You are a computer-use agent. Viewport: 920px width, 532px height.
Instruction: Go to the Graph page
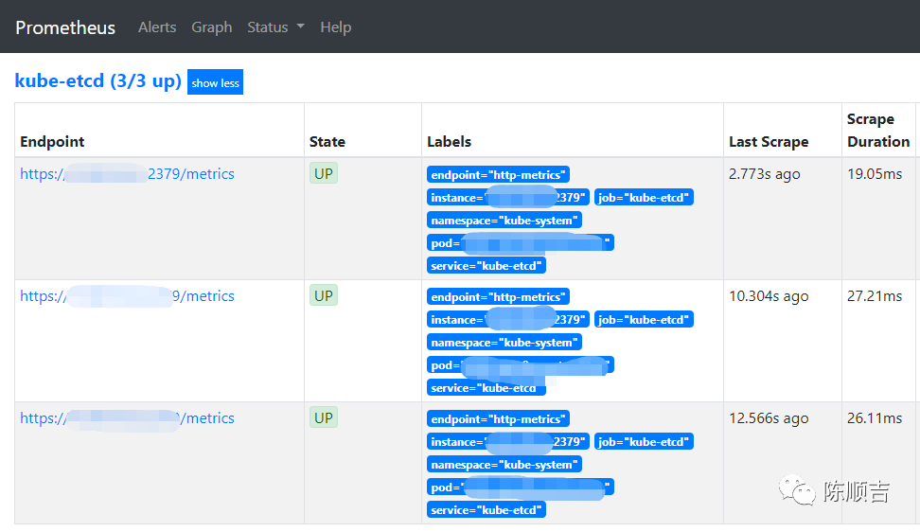211,27
